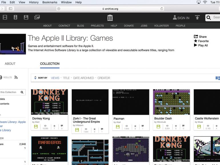The width and height of the screenshot is (220, 165).
Task: Click Boulder Dash views eye icon
Action: (167, 126)
